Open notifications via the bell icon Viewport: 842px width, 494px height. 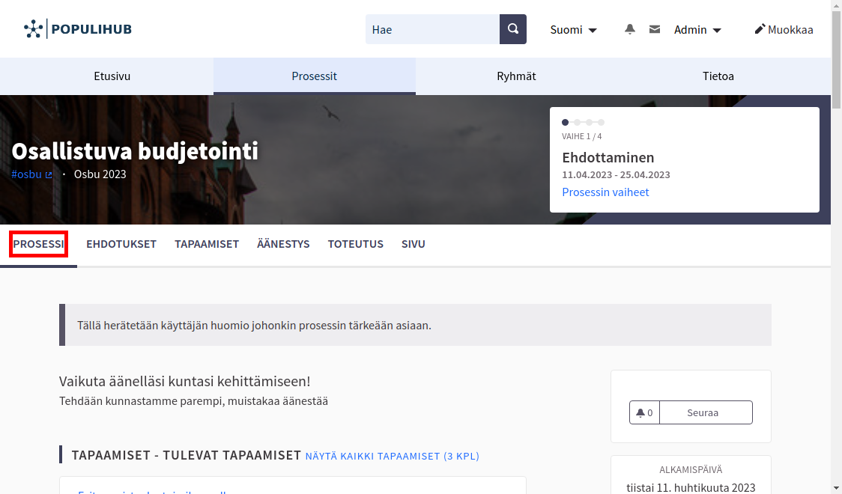[x=629, y=29]
